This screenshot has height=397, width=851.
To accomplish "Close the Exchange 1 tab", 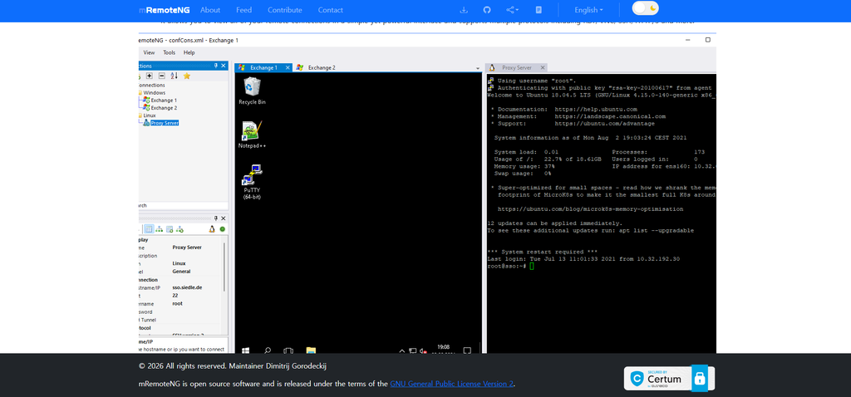I will (x=288, y=68).
